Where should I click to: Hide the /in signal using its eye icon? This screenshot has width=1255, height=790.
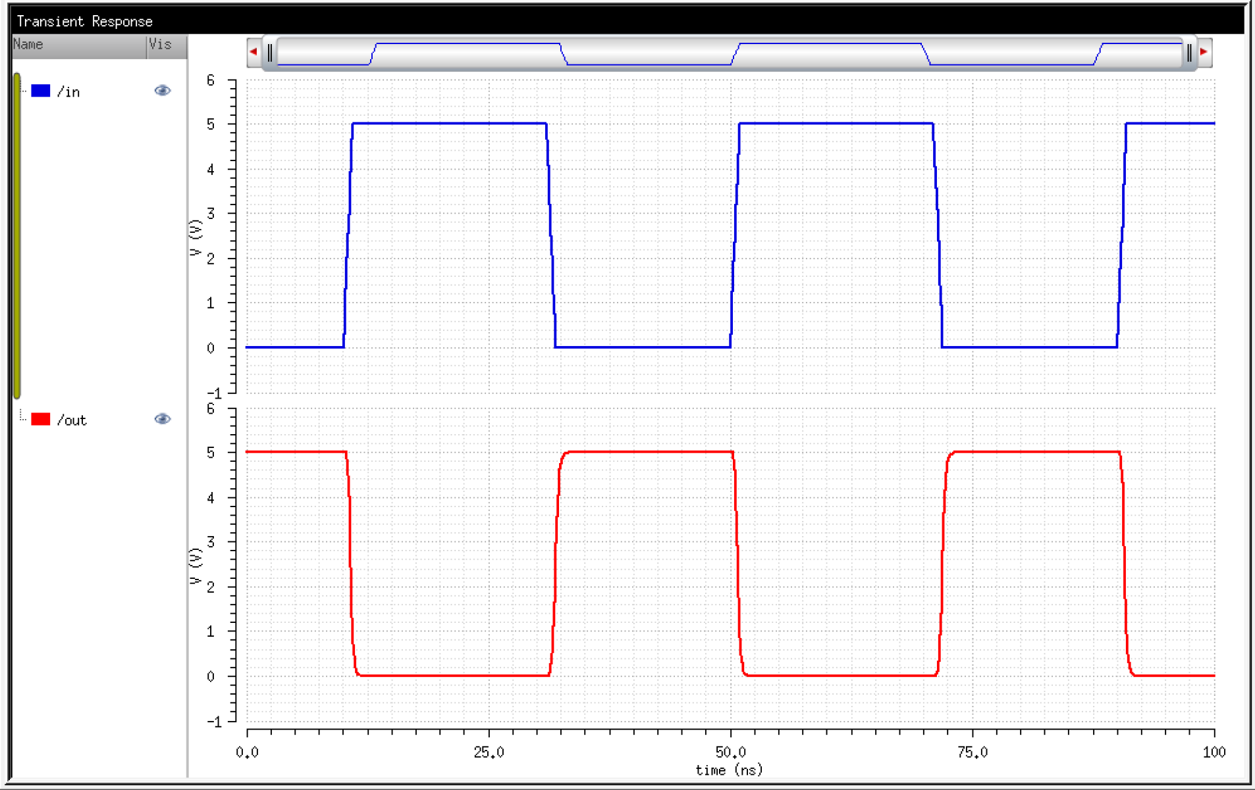[x=162, y=91]
